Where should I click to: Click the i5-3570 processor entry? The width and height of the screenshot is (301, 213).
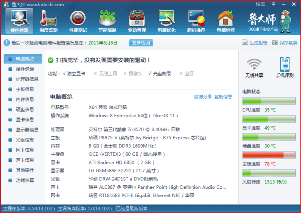pos(134,130)
